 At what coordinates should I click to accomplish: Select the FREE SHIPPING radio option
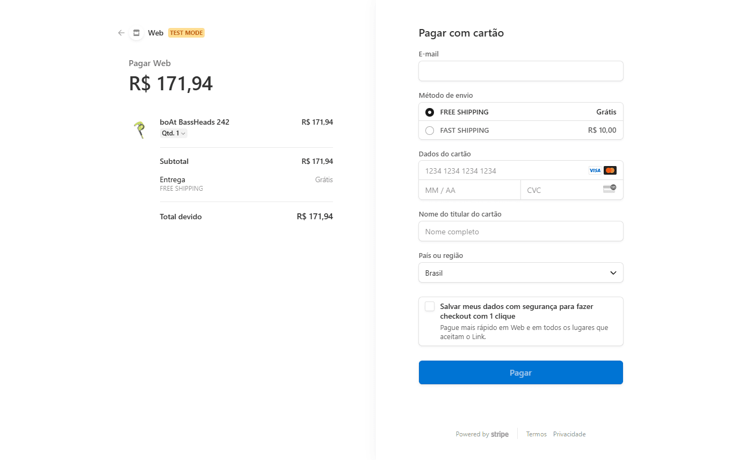pyautogui.click(x=430, y=112)
